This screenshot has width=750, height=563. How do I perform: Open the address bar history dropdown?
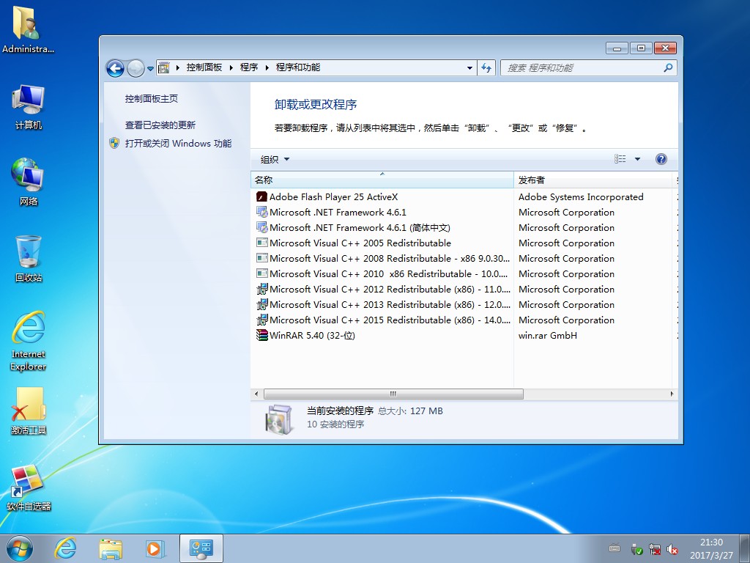(x=469, y=68)
